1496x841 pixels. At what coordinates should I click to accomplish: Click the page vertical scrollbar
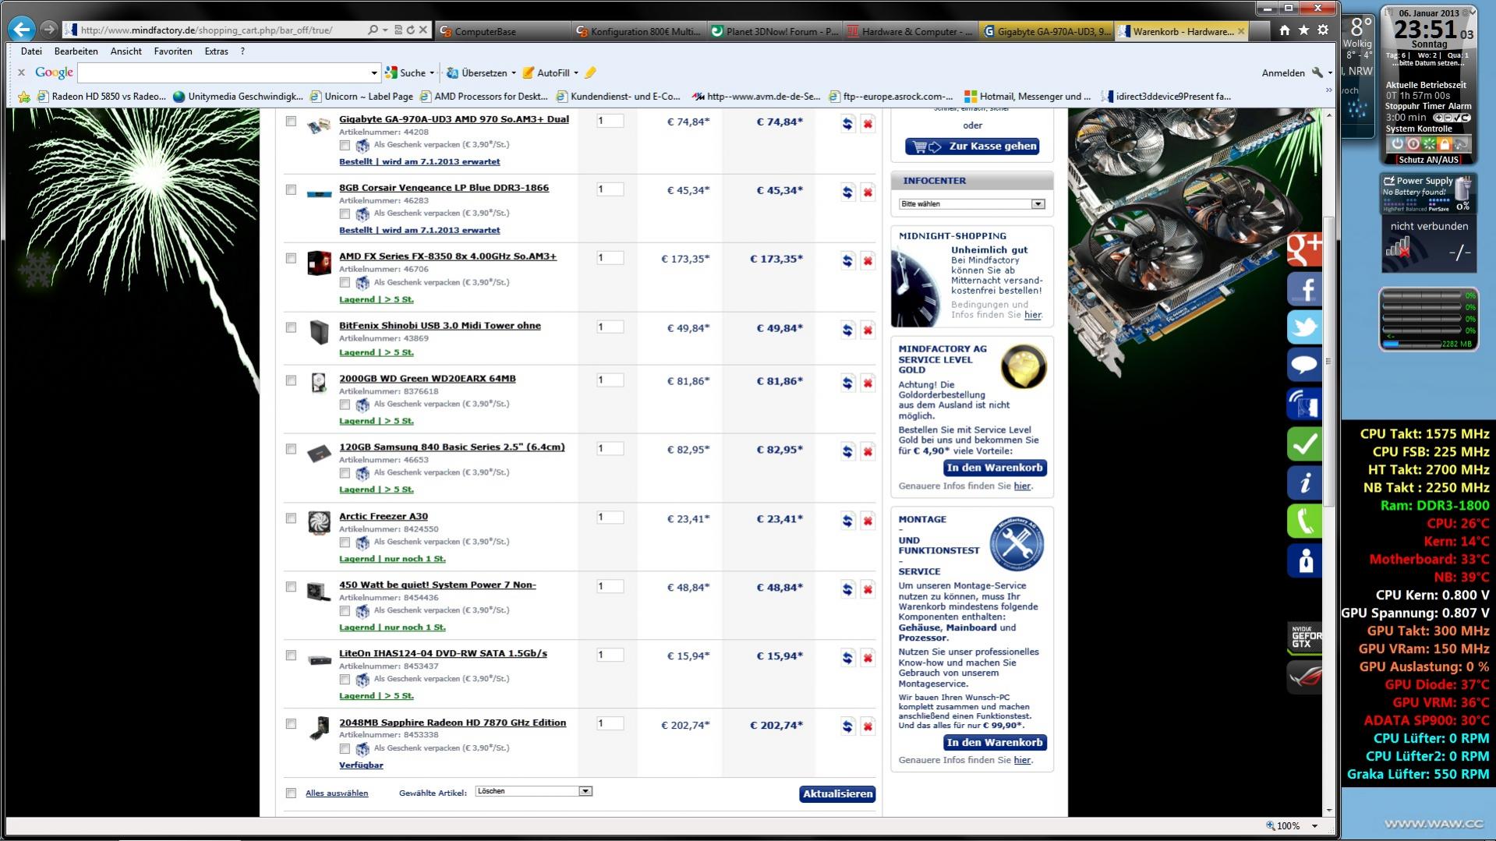pos(1328,362)
